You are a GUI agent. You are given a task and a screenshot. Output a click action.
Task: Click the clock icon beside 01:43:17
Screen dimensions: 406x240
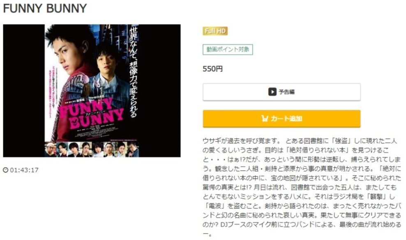[x=5, y=170]
